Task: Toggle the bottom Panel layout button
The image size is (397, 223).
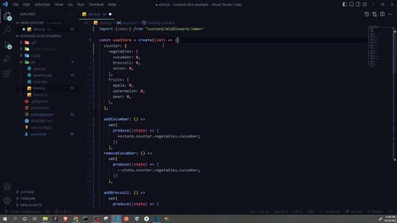Action: point(352,4)
